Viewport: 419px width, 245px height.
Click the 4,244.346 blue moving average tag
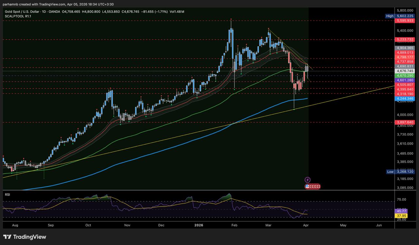[x=405, y=98]
